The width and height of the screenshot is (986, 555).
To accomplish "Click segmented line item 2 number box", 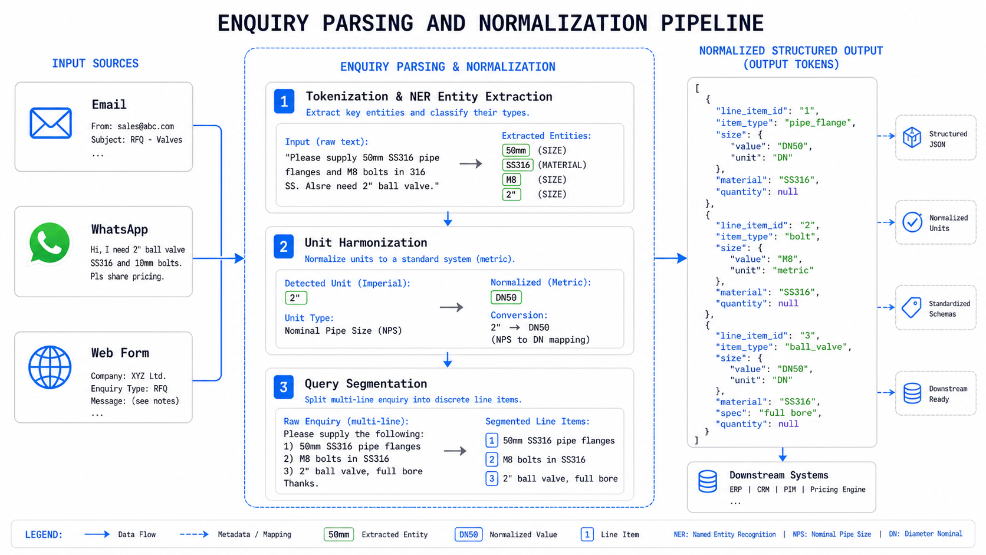I will point(492,459).
